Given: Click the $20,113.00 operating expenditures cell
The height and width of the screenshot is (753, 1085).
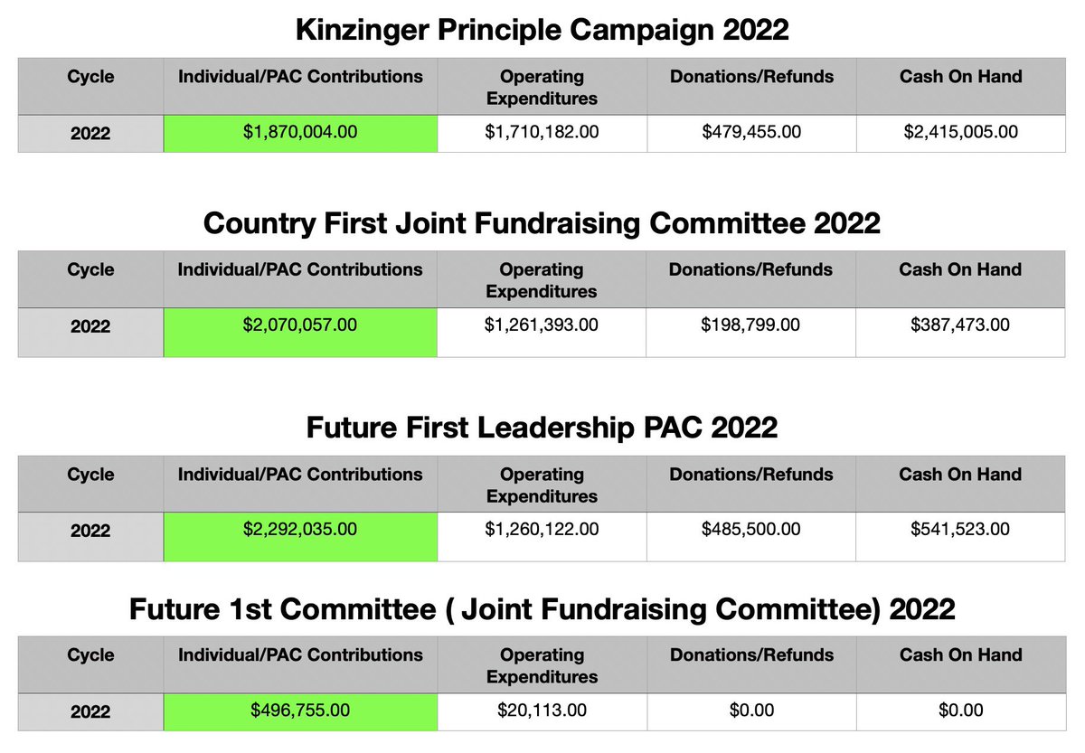Looking at the screenshot, I should [542, 711].
